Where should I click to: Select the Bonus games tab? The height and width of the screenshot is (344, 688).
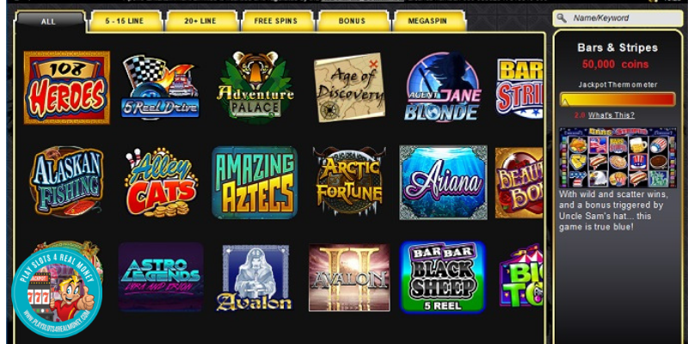[352, 21]
